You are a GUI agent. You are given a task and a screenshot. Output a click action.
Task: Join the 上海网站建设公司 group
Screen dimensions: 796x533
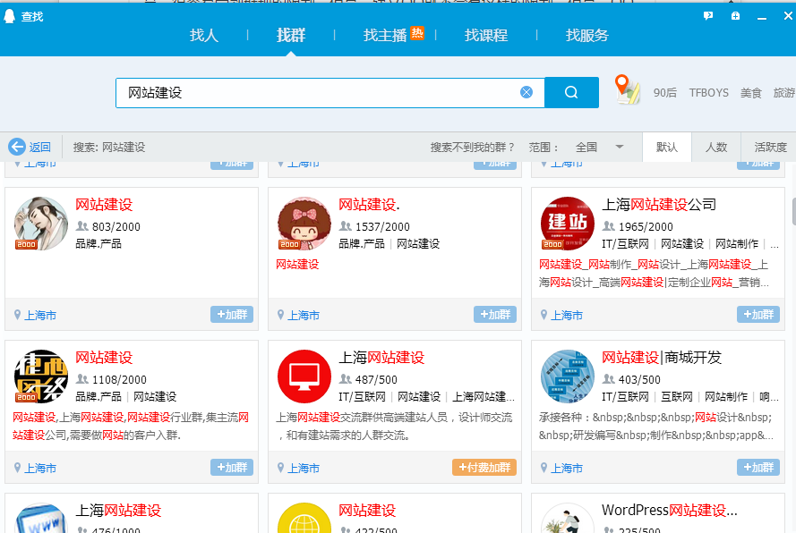[x=758, y=315]
